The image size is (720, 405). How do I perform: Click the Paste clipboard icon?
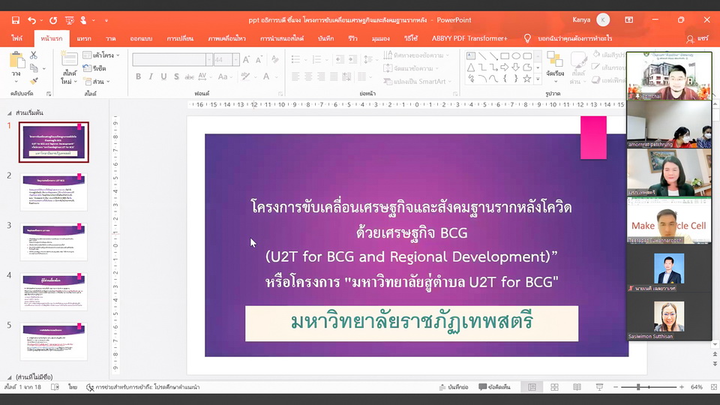(16, 60)
